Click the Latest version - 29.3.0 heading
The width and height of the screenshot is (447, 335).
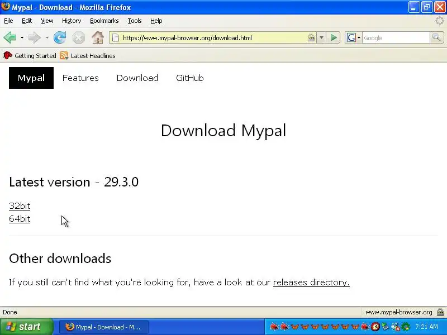coord(74,182)
